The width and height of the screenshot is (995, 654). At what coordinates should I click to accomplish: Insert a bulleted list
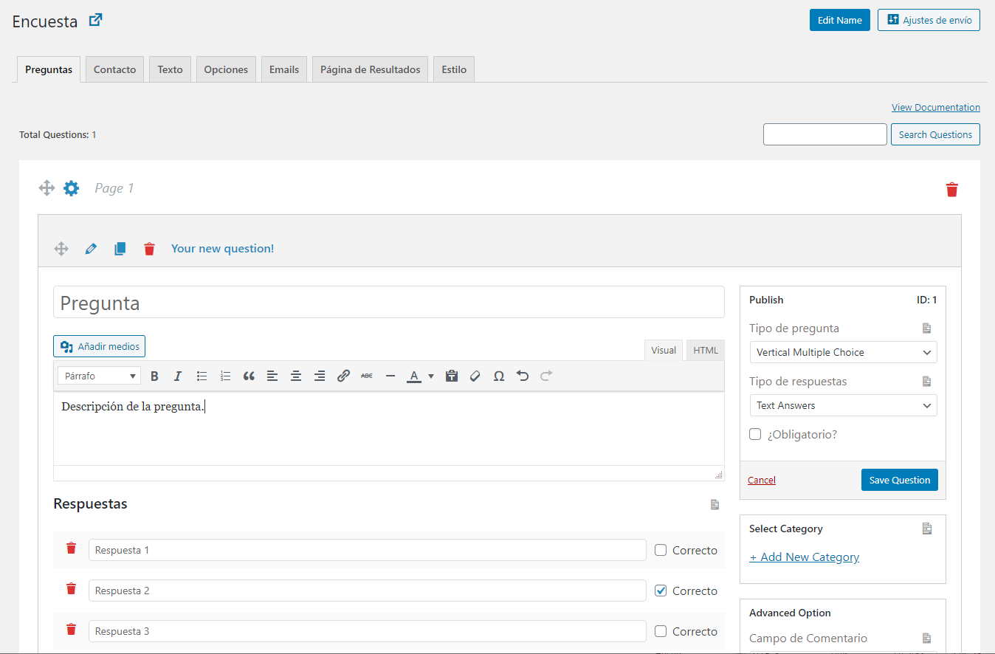point(202,376)
